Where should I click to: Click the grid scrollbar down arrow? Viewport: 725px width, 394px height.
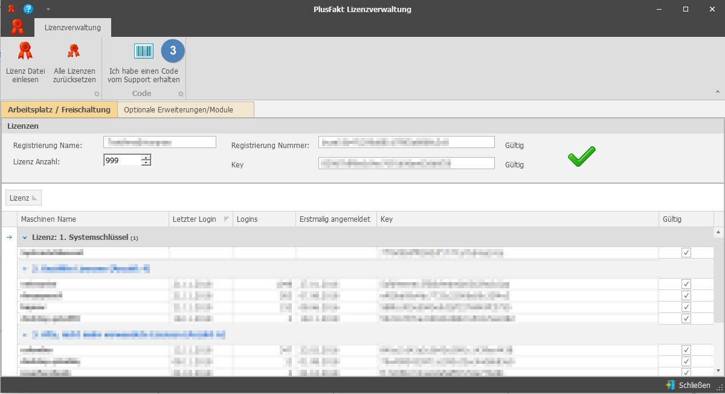tap(719, 371)
